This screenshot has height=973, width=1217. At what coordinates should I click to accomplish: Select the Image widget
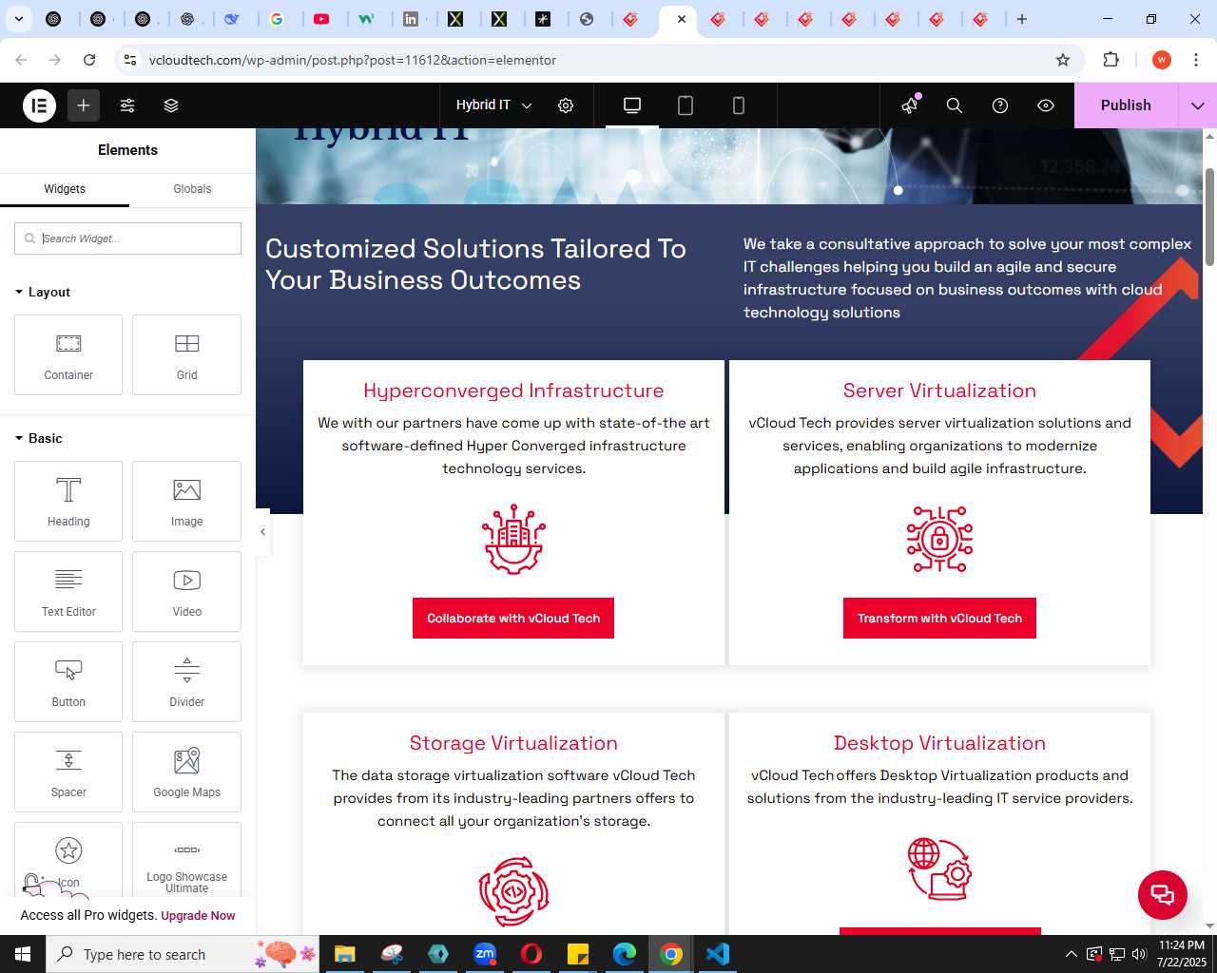(186, 501)
